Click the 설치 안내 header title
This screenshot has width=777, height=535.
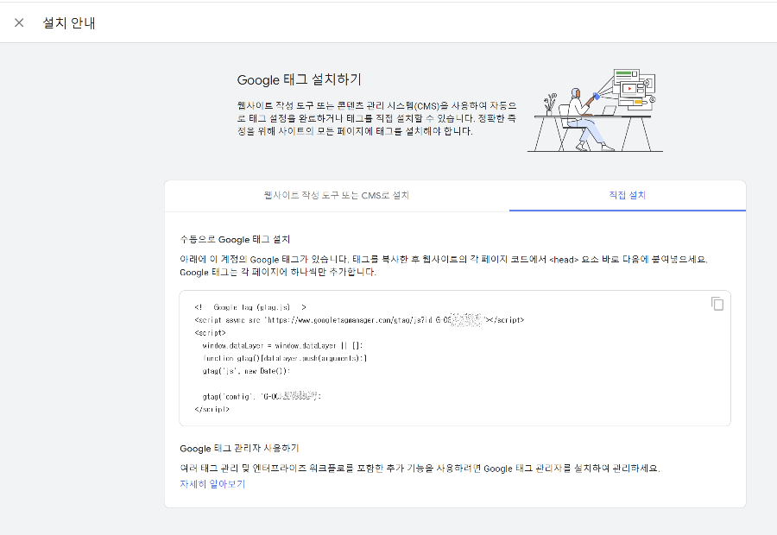(x=69, y=22)
